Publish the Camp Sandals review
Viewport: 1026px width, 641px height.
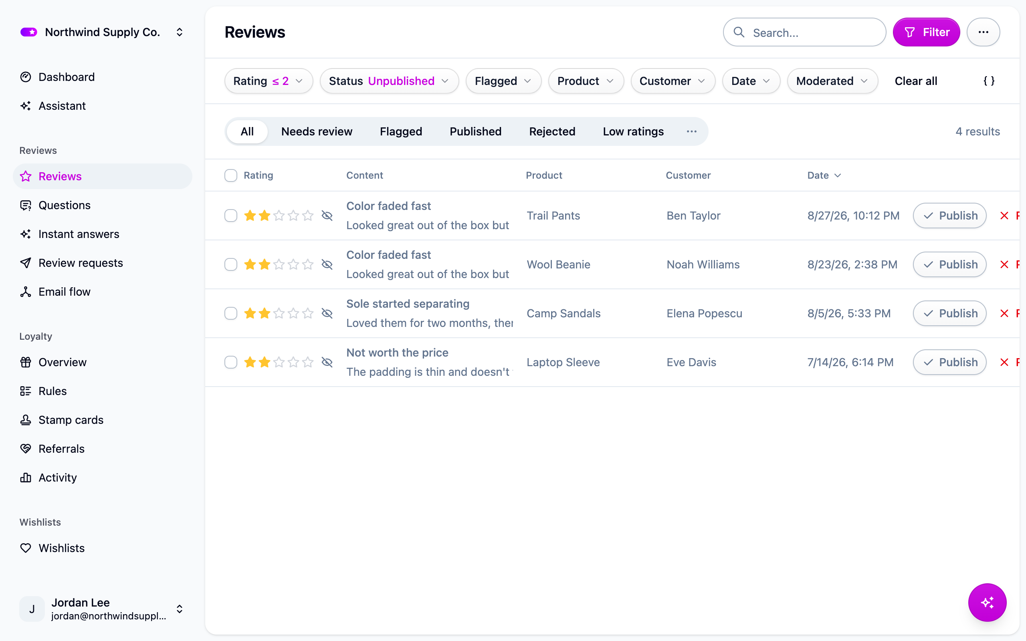950,313
